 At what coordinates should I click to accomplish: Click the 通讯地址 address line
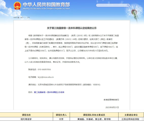[x=64, y=85]
